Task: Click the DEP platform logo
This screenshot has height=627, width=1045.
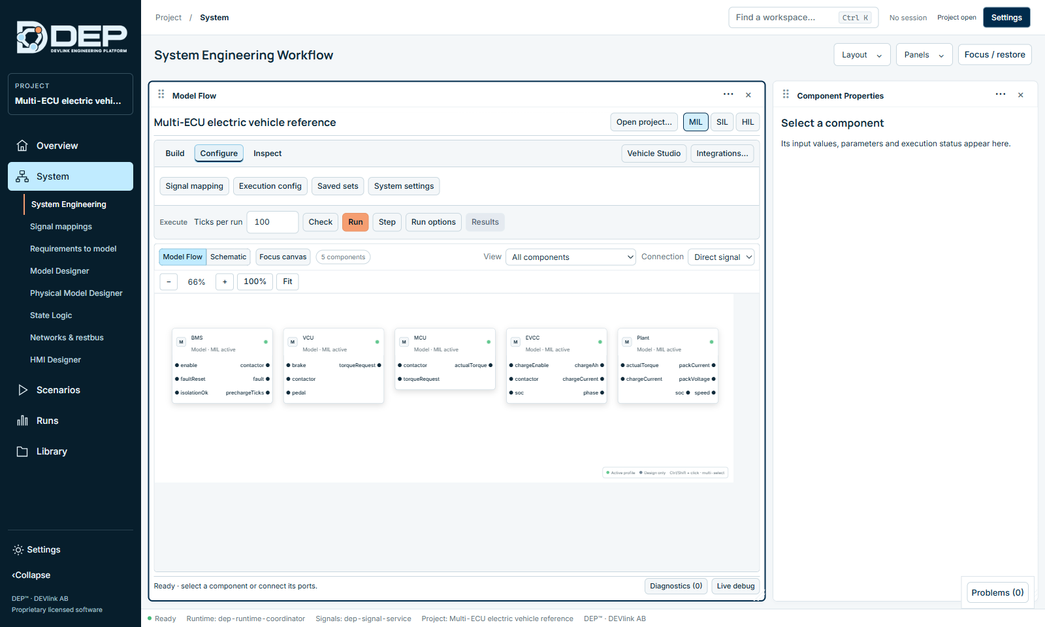Action: click(71, 37)
